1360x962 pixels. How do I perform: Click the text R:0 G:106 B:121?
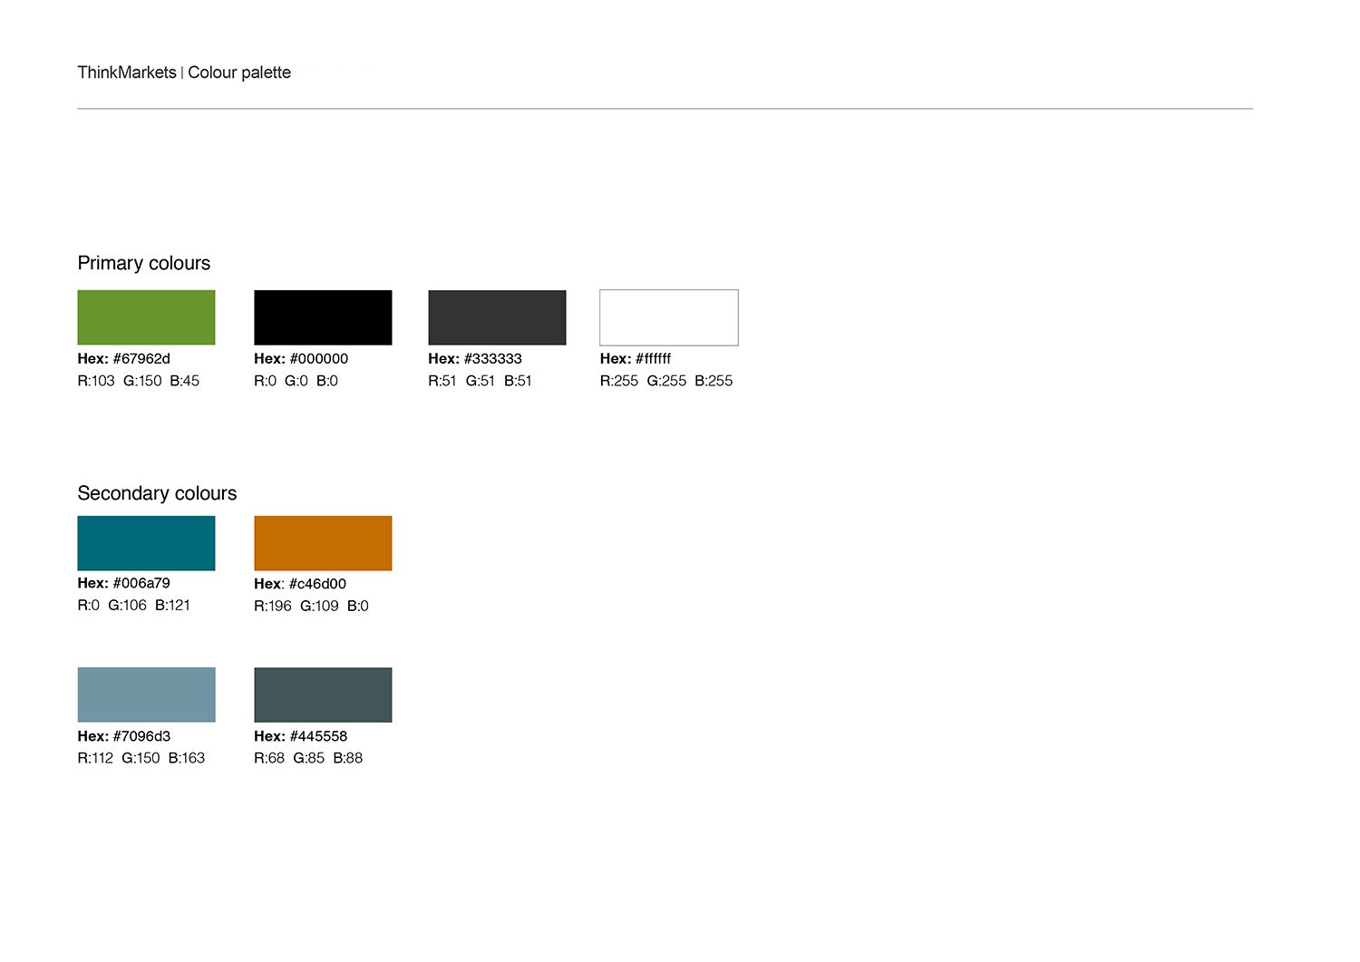(x=133, y=605)
